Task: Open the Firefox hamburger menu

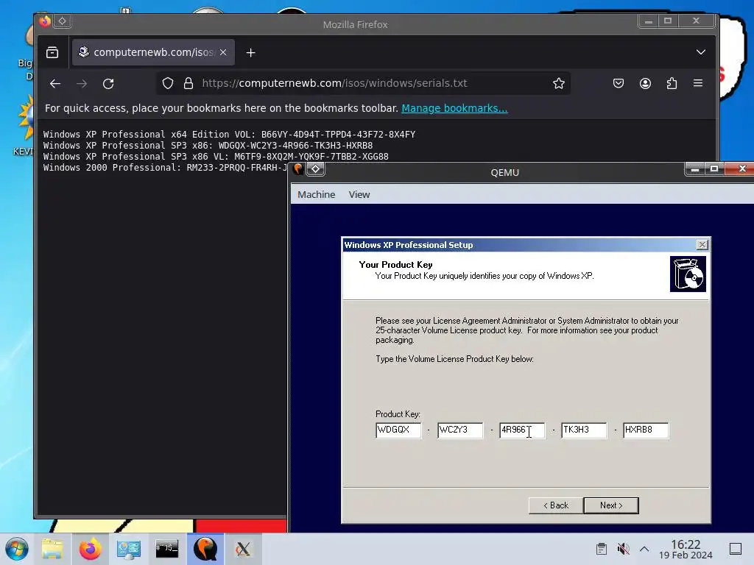Action: (698, 83)
